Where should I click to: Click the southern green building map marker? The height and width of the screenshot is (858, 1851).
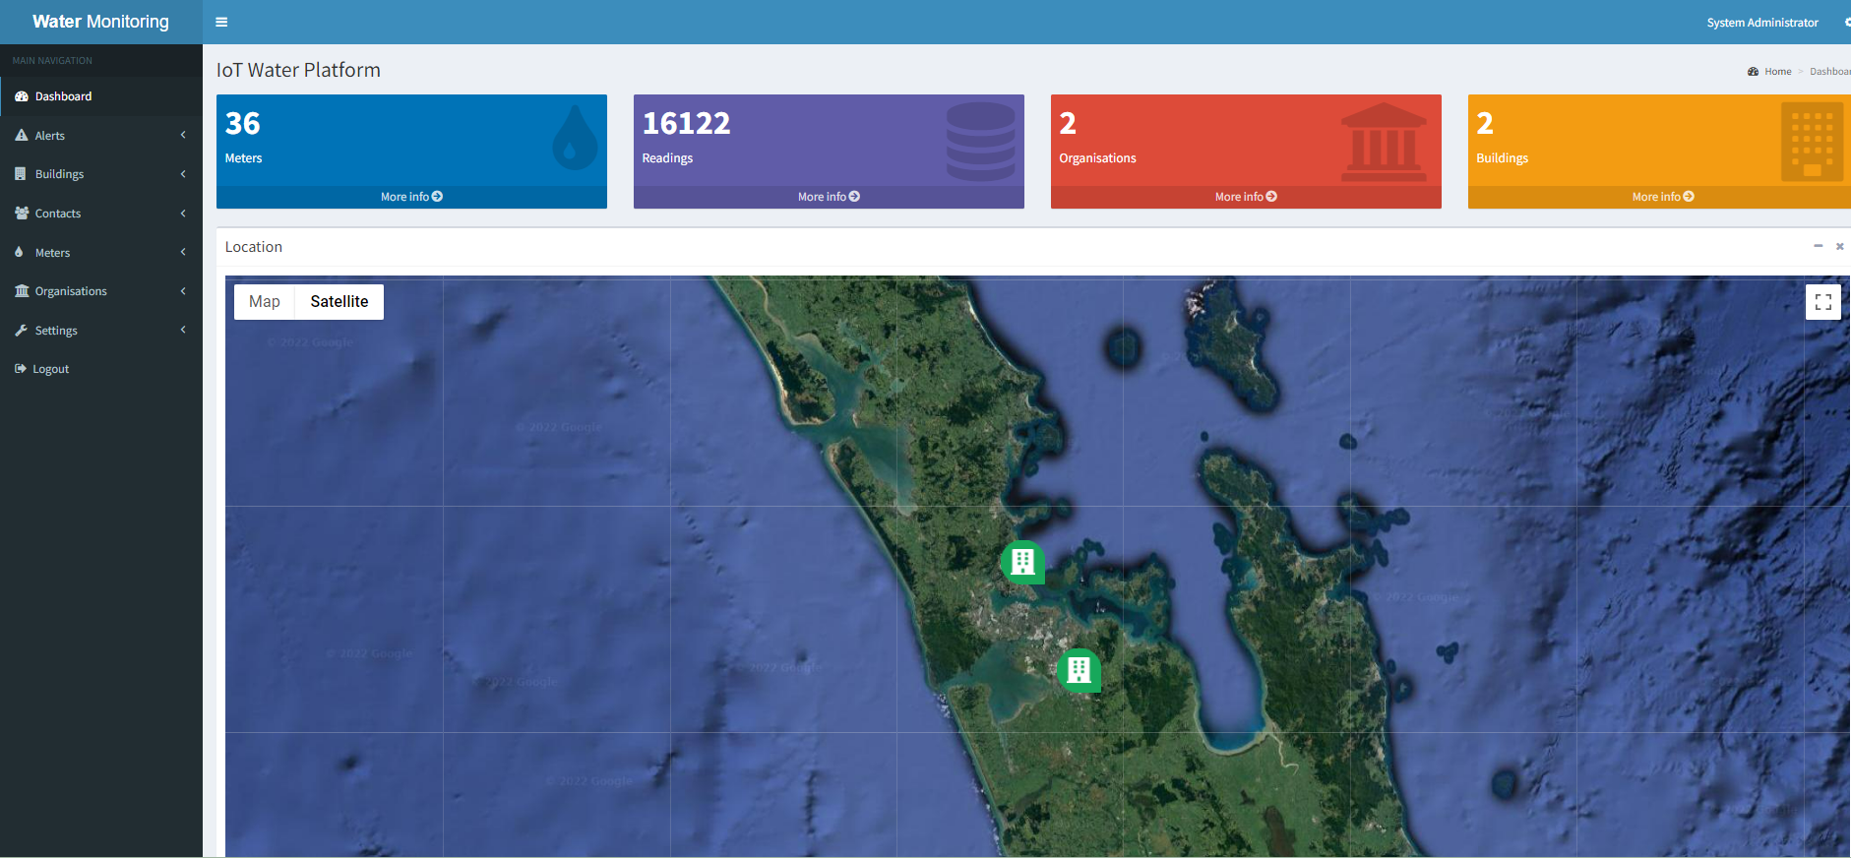tap(1079, 670)
